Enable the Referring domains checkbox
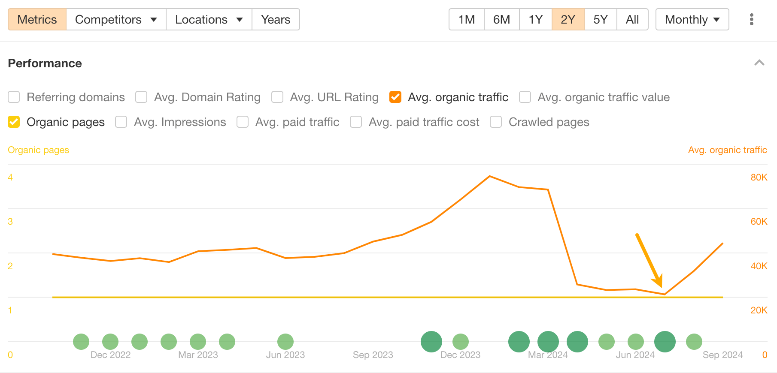The width and height of the screenshot is (777, 373). point(14,97)
